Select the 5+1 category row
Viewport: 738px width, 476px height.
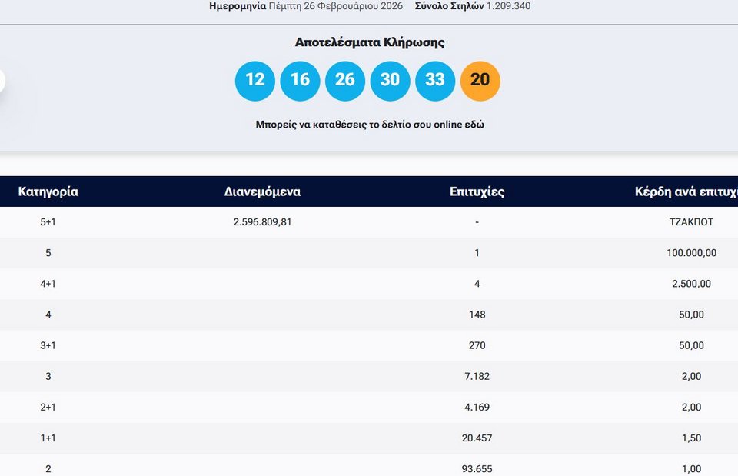48,222
